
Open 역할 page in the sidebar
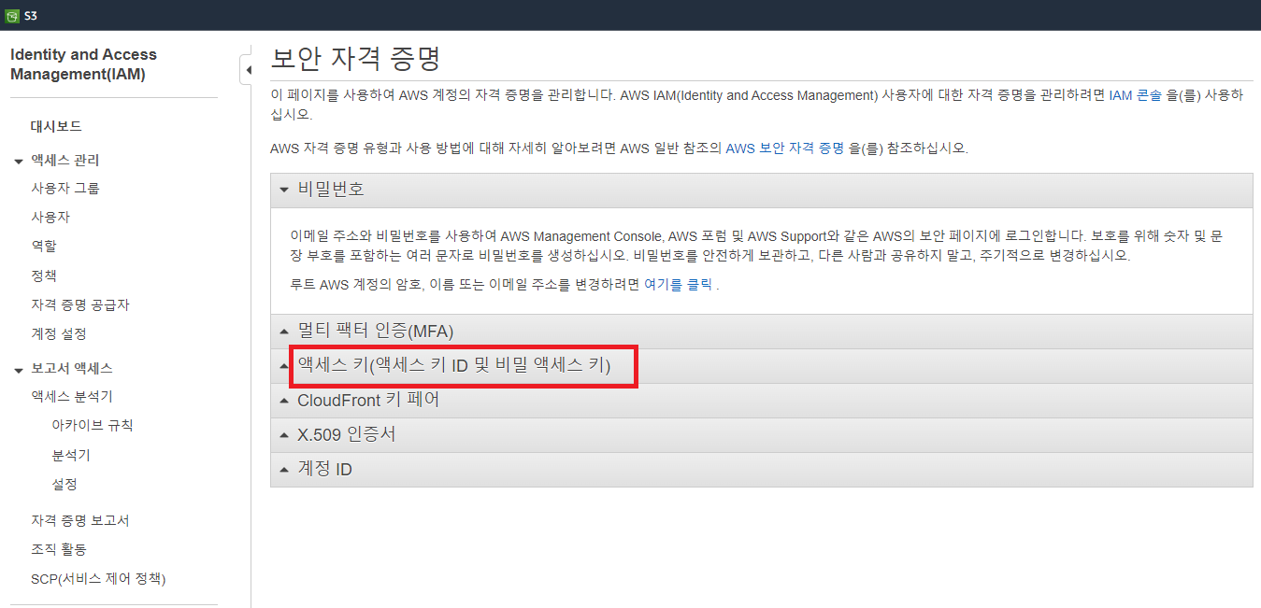point(44,247)
